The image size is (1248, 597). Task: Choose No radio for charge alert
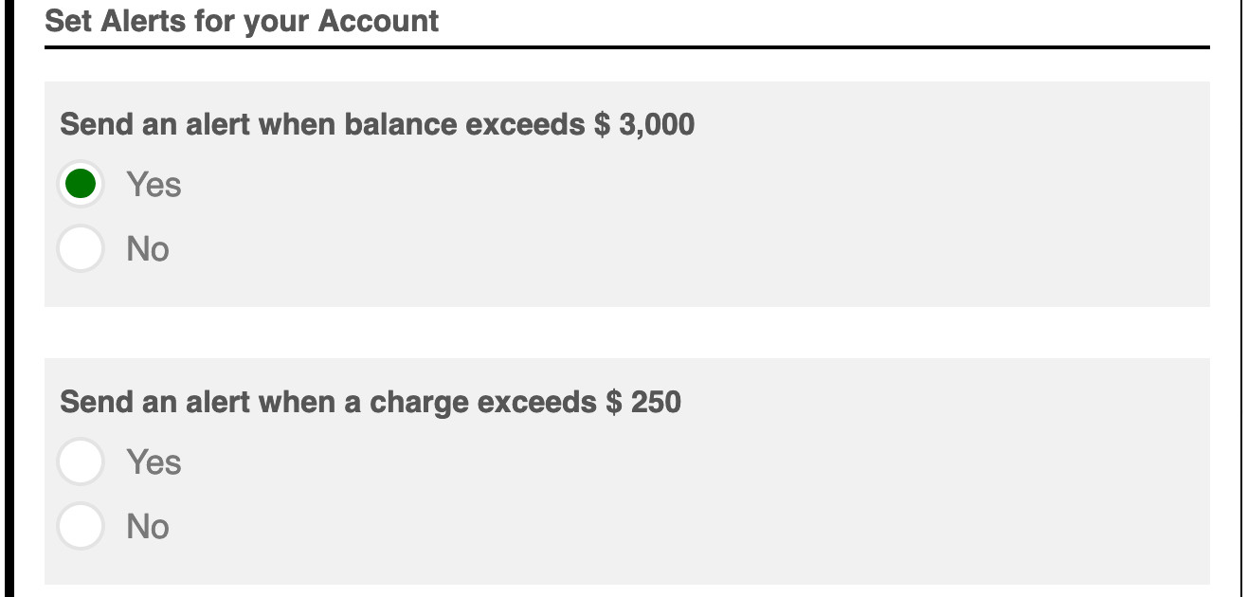click(x=81, y=526)
